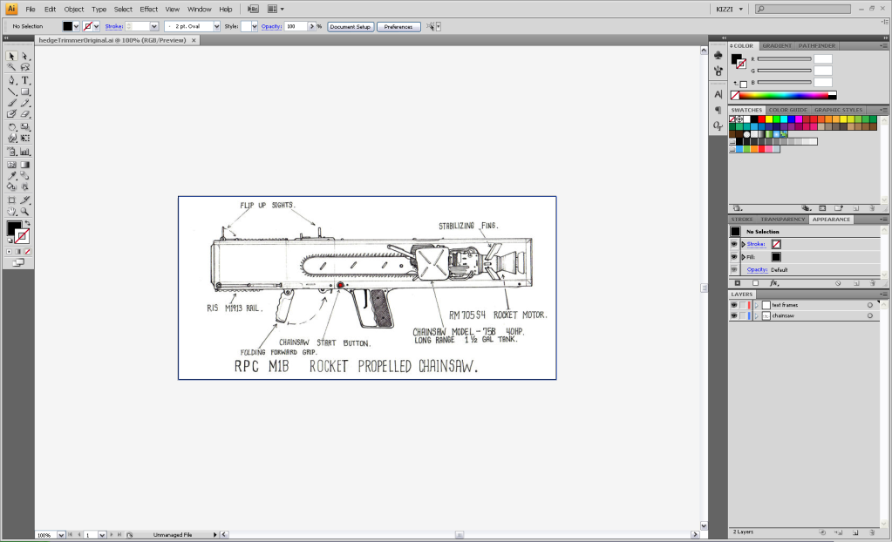Viewport: 892px width, 542px height.
Task: Switch to the Transparency panel tab
Action: 781,219
